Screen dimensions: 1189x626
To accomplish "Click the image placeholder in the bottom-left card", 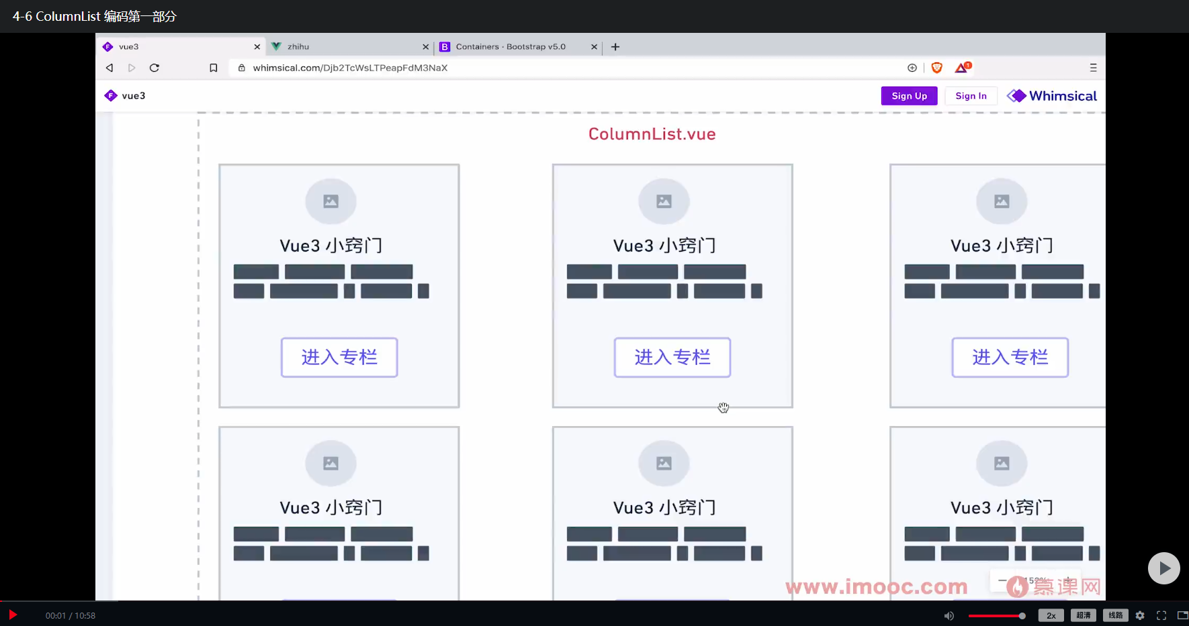I will coord(331,463).
